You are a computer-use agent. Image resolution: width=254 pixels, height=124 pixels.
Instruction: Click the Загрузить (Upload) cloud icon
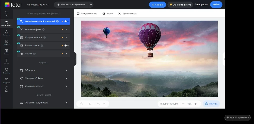tap(7, 80)
